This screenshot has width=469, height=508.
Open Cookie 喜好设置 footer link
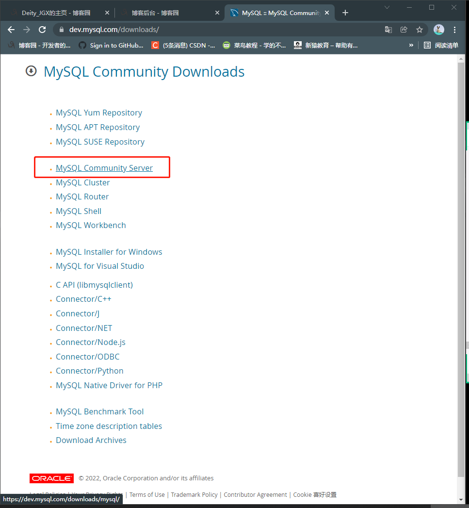[315, 495]
